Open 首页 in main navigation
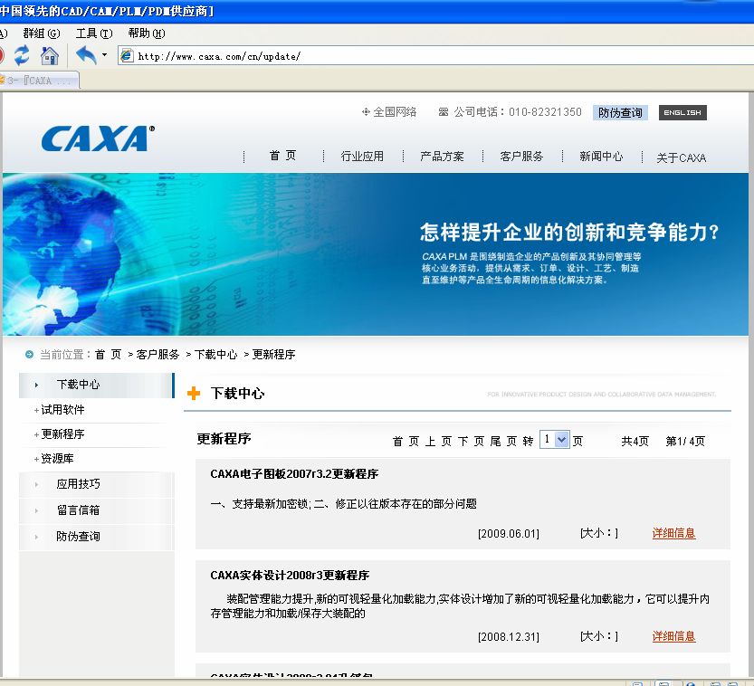Screen dimensions: 754x686 pos(282,156)
